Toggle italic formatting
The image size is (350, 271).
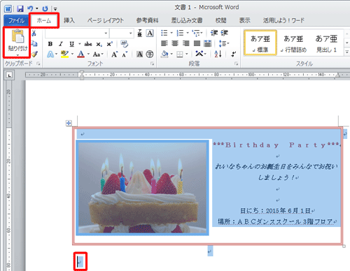pyautogui.click(x=61, y=44)
